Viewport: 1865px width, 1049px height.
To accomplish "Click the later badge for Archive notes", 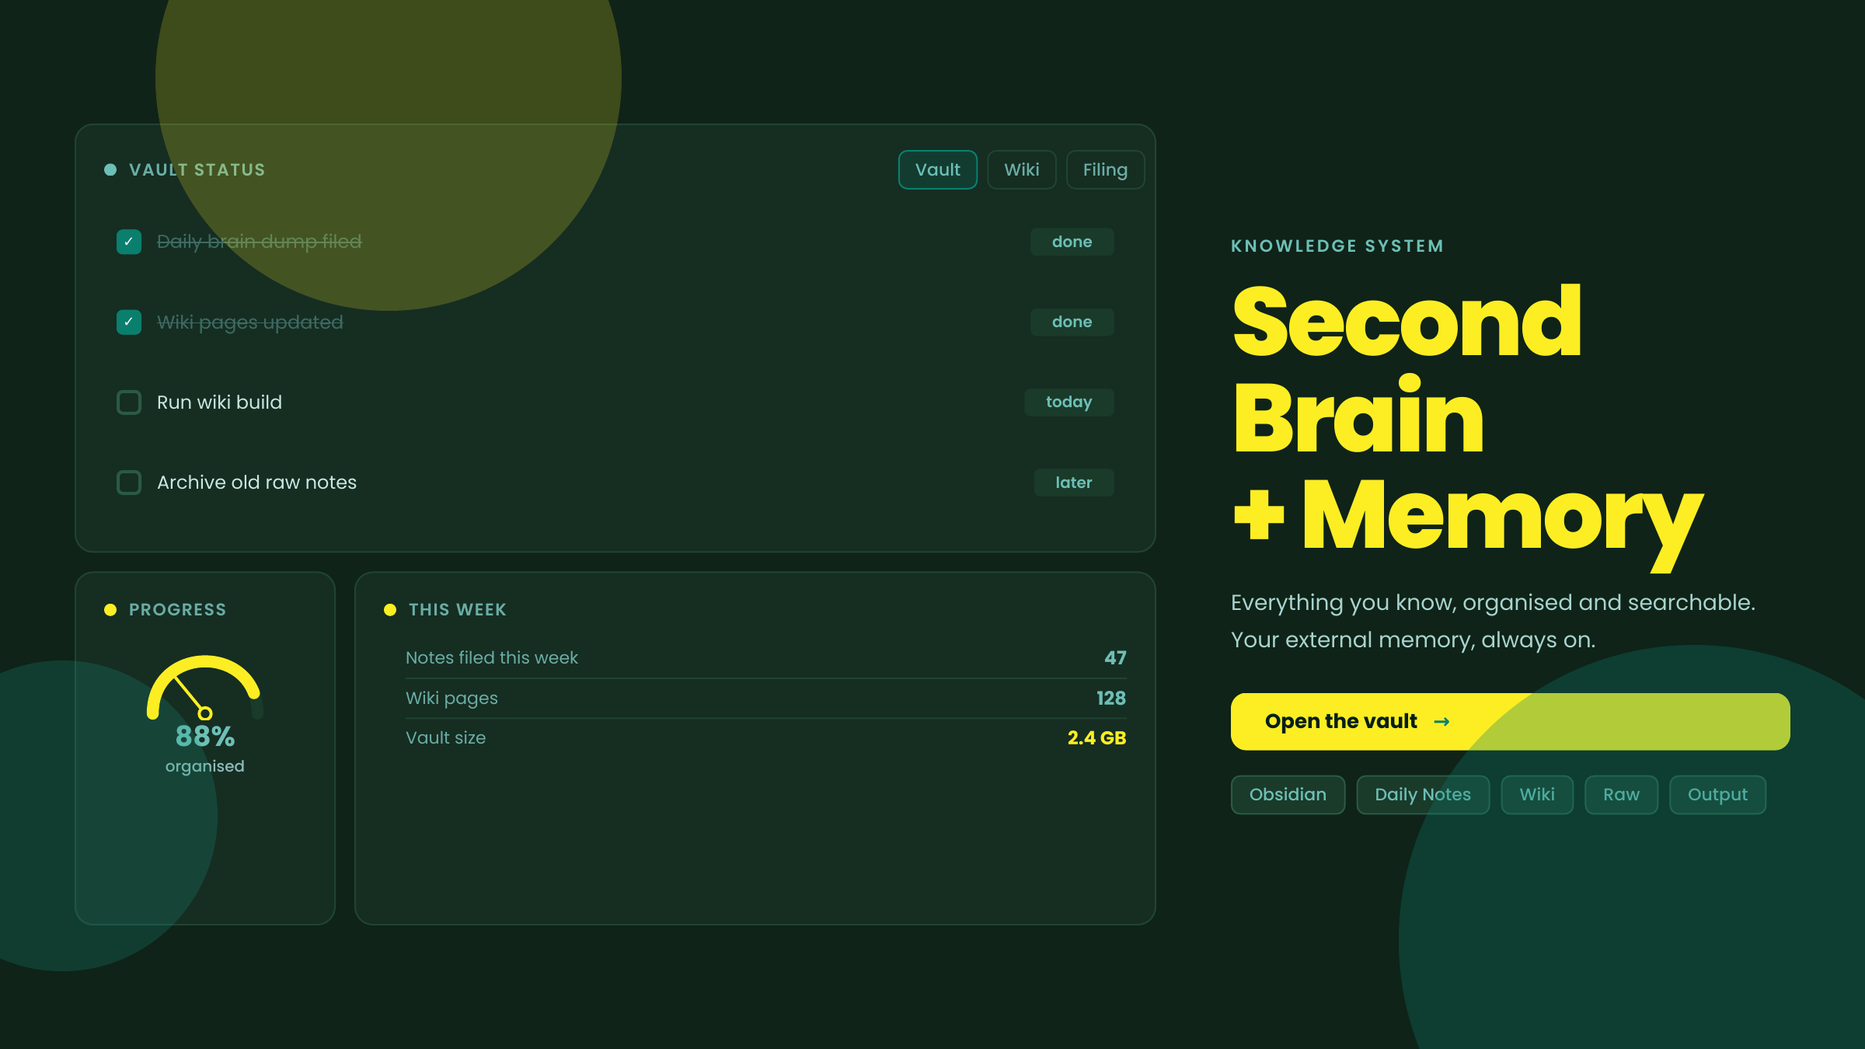I will tap(1073, 483).
